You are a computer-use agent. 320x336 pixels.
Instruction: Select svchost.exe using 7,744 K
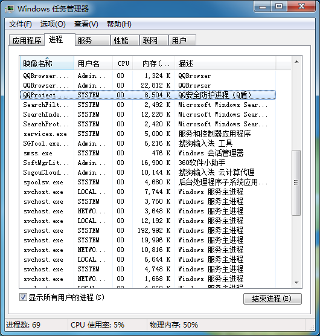pos(148,192)
